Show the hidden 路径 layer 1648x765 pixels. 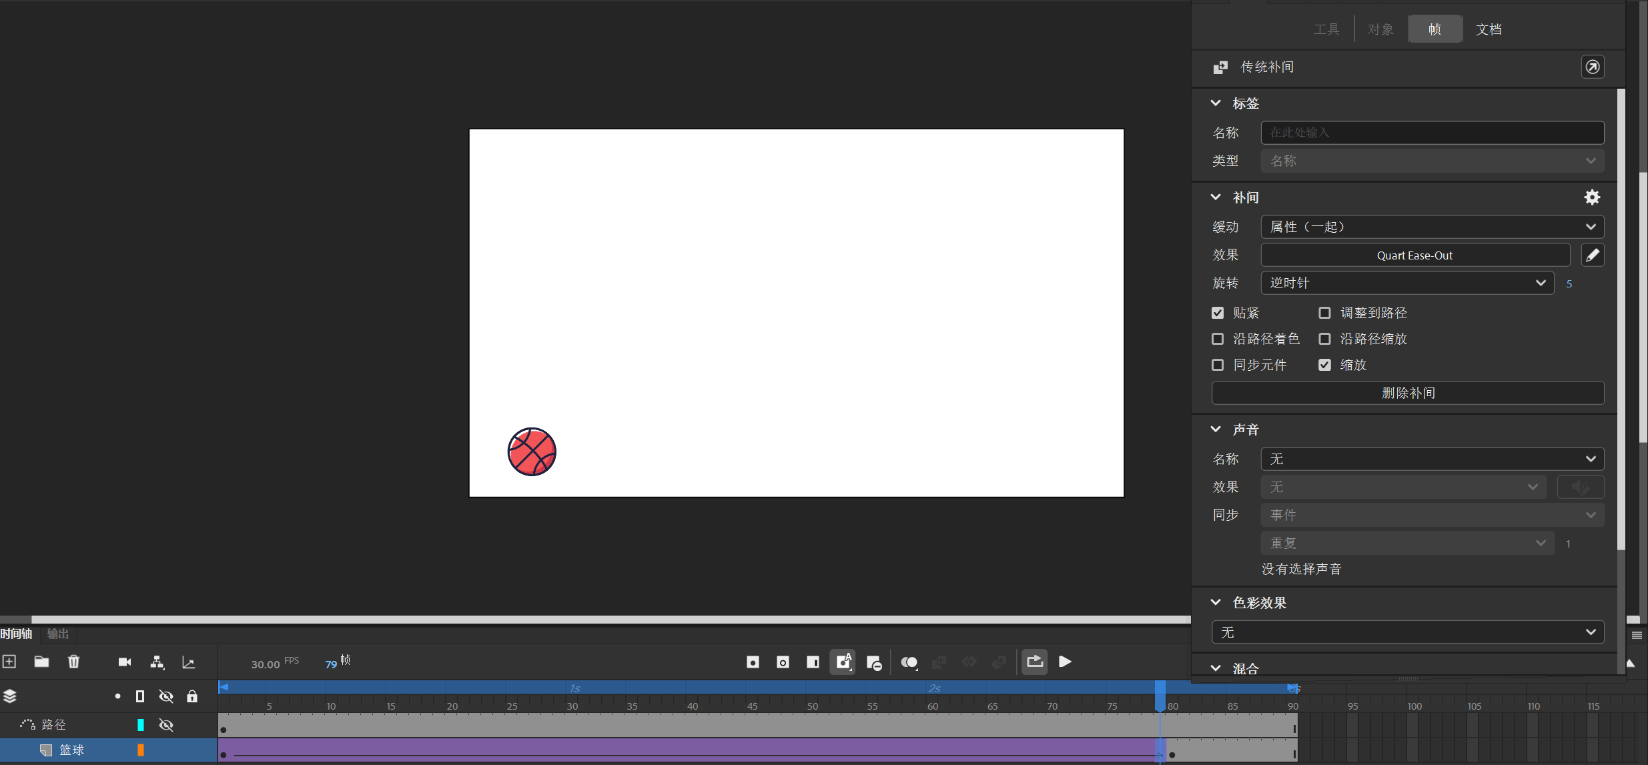[x=166, y=725]
